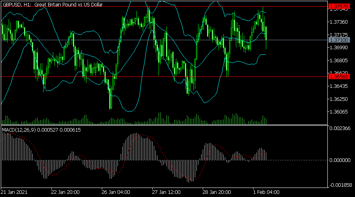The height and width of the screenshot is (197, 355).
Task: Click the MACD zero level label 0.000000
Action: (x=339, y=160)
